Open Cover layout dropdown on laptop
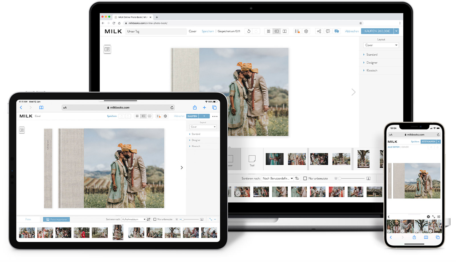 (381, 45)
